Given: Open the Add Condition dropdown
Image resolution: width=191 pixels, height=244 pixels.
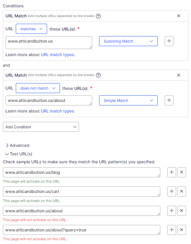Looking at the screenshot, I should coord(41,127).
